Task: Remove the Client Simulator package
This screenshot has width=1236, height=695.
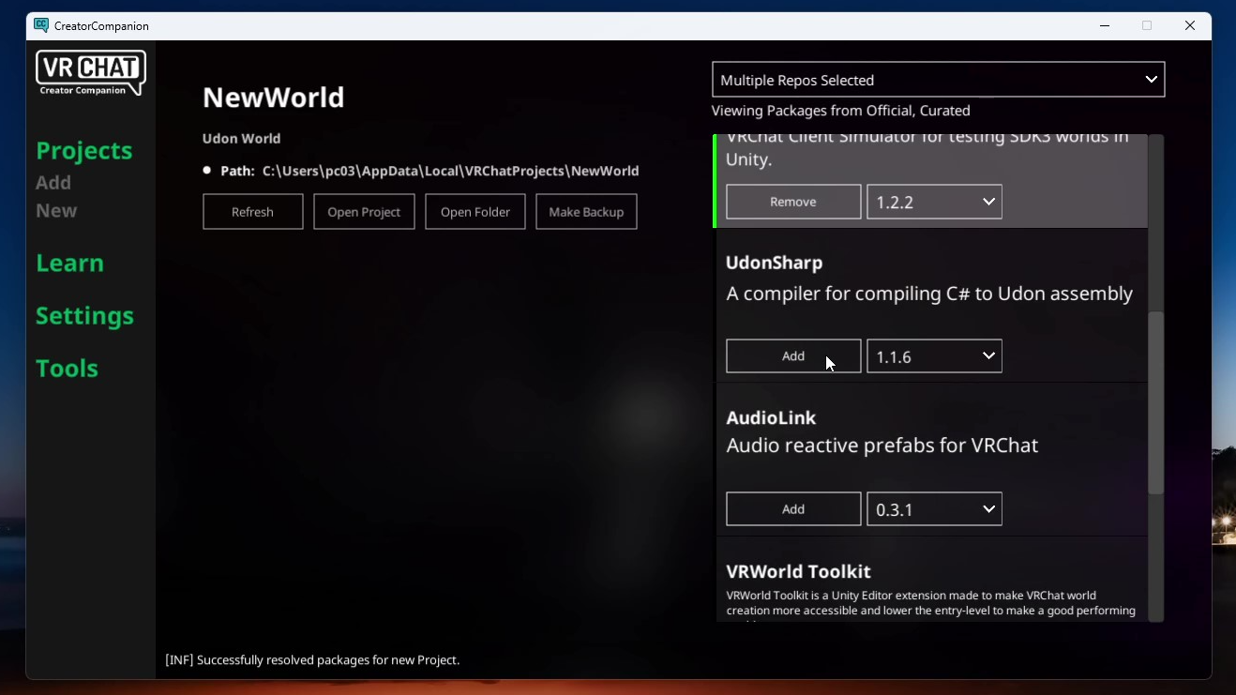Action: (x=793, y=202)
